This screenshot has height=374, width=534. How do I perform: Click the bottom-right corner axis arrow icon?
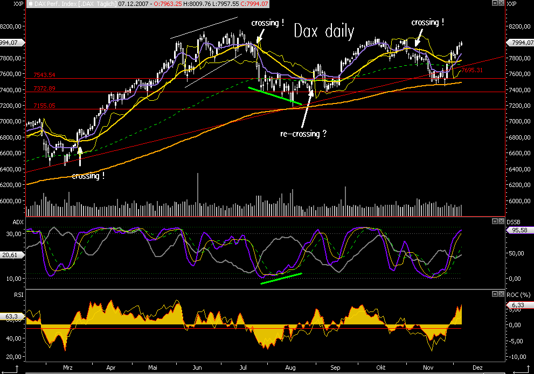coord(522,370)
